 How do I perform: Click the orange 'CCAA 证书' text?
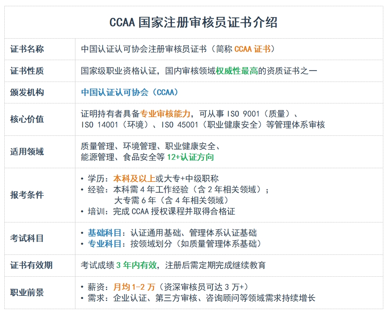click(252, 49)
